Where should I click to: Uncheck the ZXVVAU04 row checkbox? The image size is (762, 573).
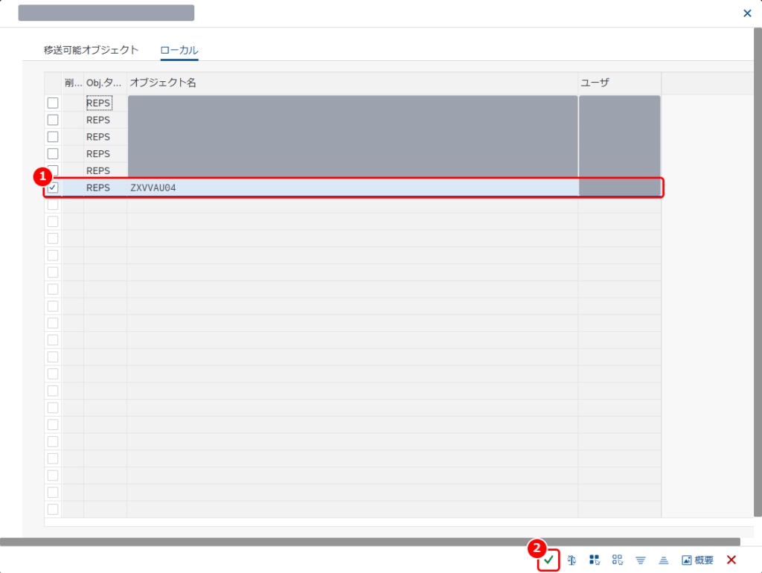coord(53,188)
